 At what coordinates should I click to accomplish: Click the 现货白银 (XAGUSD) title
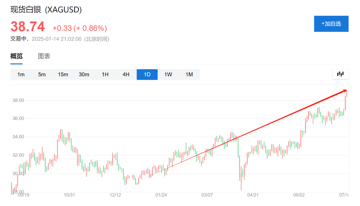pos(46,9)
